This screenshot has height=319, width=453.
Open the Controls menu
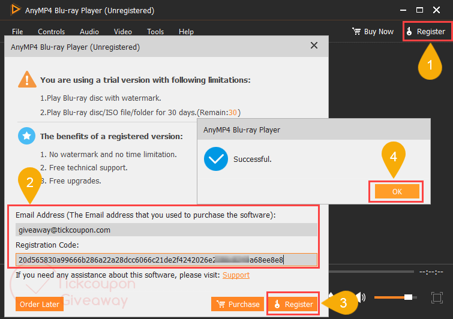coord(51,32)
